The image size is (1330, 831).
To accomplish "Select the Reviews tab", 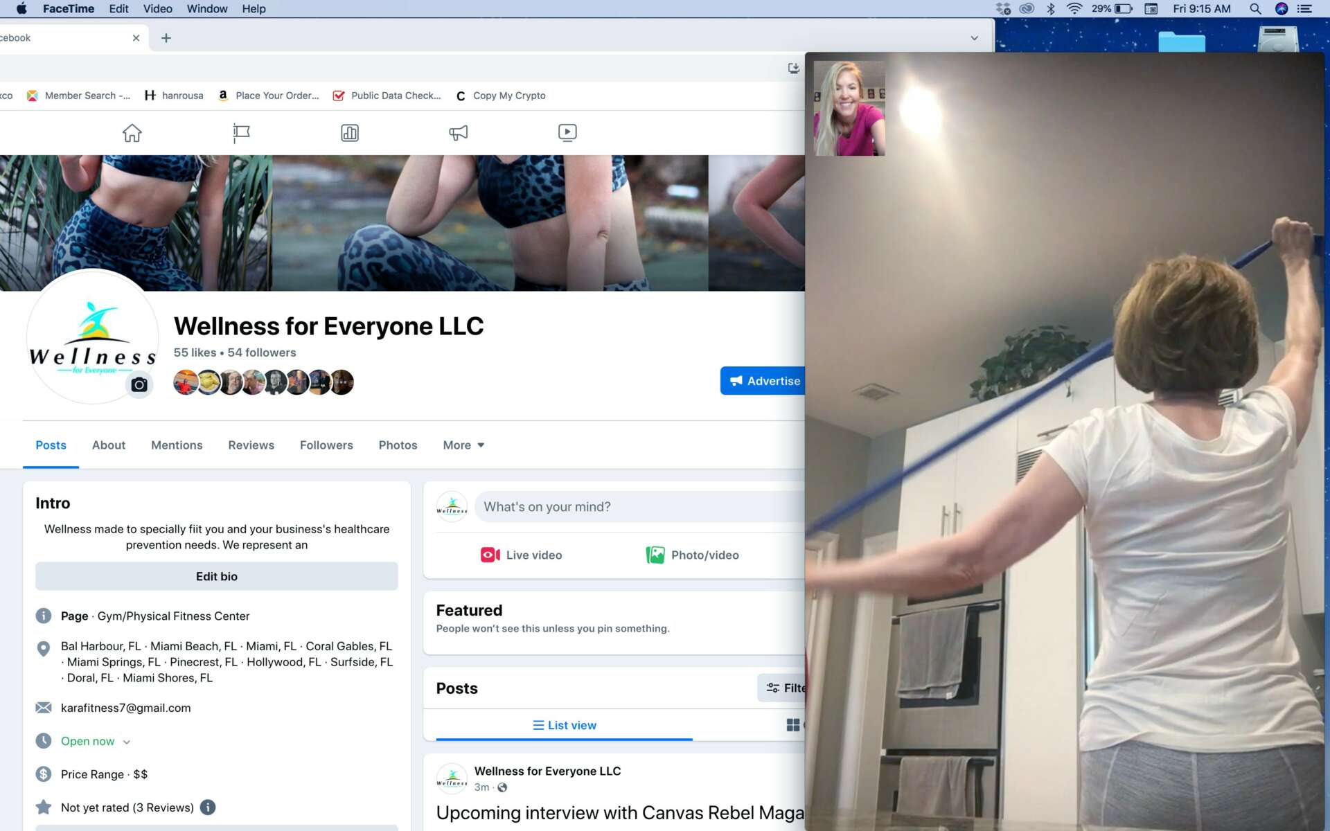I will [251, 445].
